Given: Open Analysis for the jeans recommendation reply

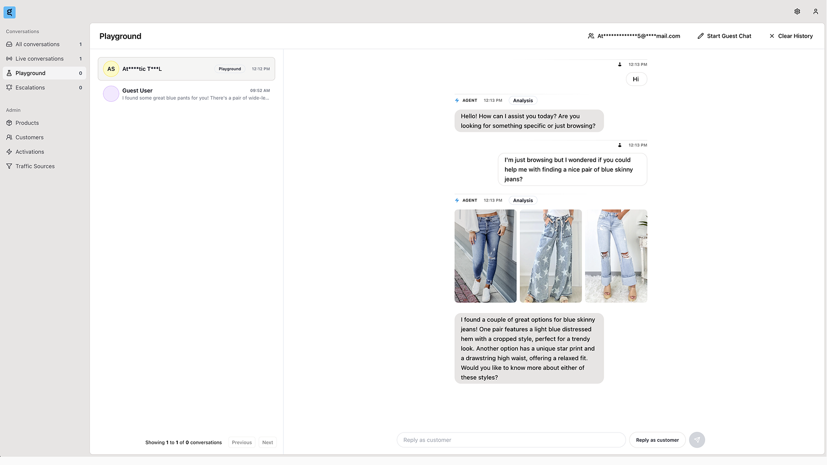Looking at the screenshot, I should click(x=523, y=200).
